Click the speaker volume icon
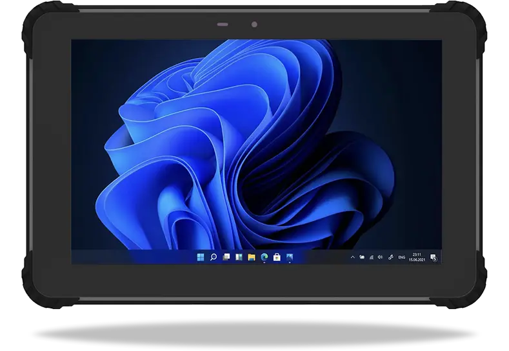Screen dimensions: 509x351 [380, 257]
